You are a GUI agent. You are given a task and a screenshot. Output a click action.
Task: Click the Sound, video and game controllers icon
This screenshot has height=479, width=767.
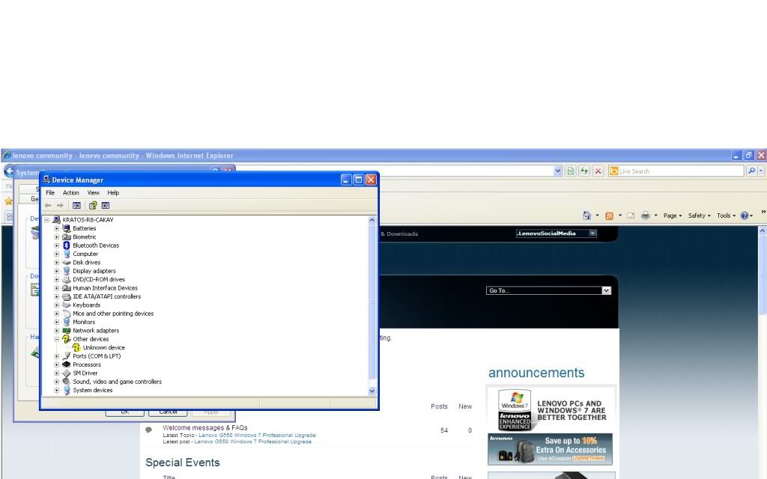click(x=67, y=382)
